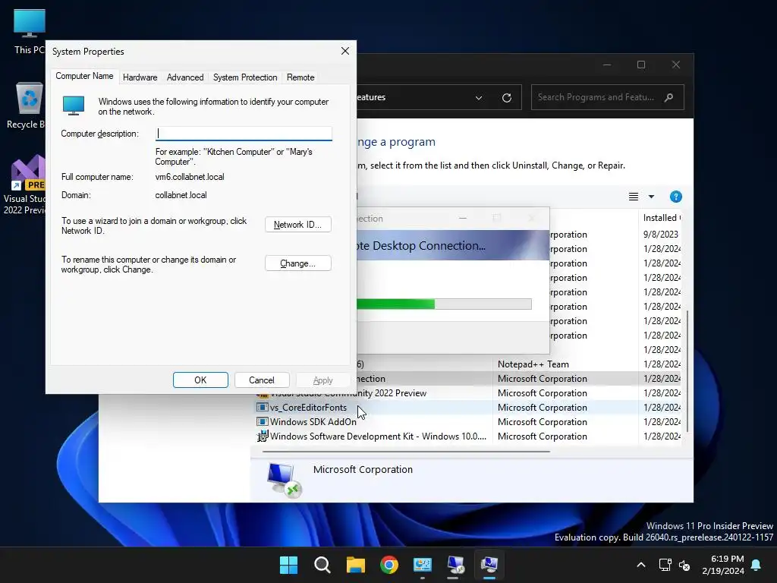Click the Notepad++ Team publisher cell
The width and height of the screenshot is (777, 583).
pyautogui.click(x=533, y=364)
